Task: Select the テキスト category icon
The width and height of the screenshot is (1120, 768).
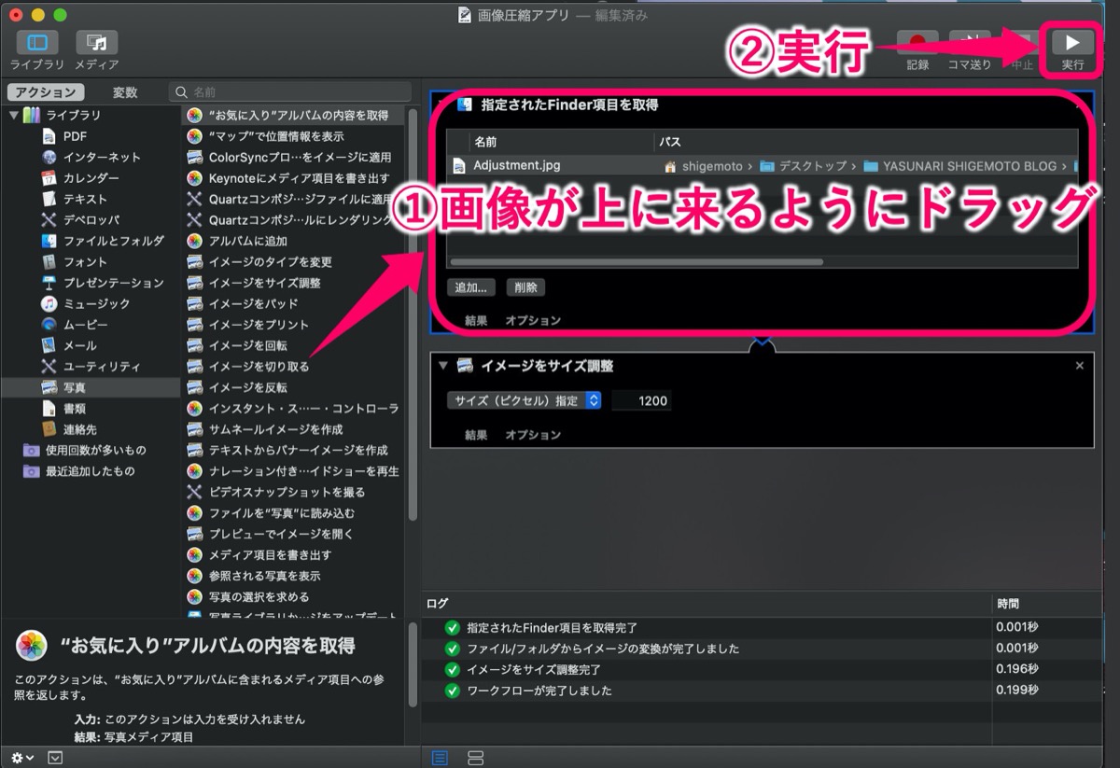Action: point(49,199)
